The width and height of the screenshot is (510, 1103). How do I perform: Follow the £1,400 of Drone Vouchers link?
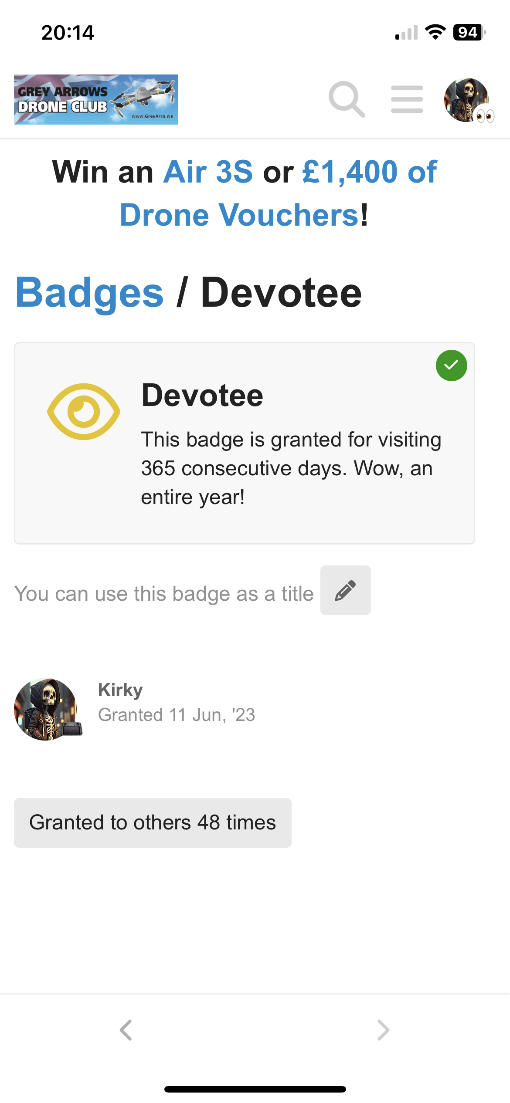(279, 193)
